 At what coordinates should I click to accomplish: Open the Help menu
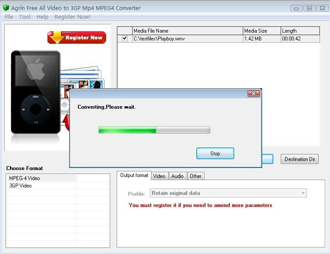pyautogui.click(x=42, y=17)
